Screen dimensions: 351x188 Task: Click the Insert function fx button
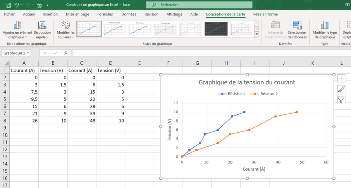click(x=66, y=53)
